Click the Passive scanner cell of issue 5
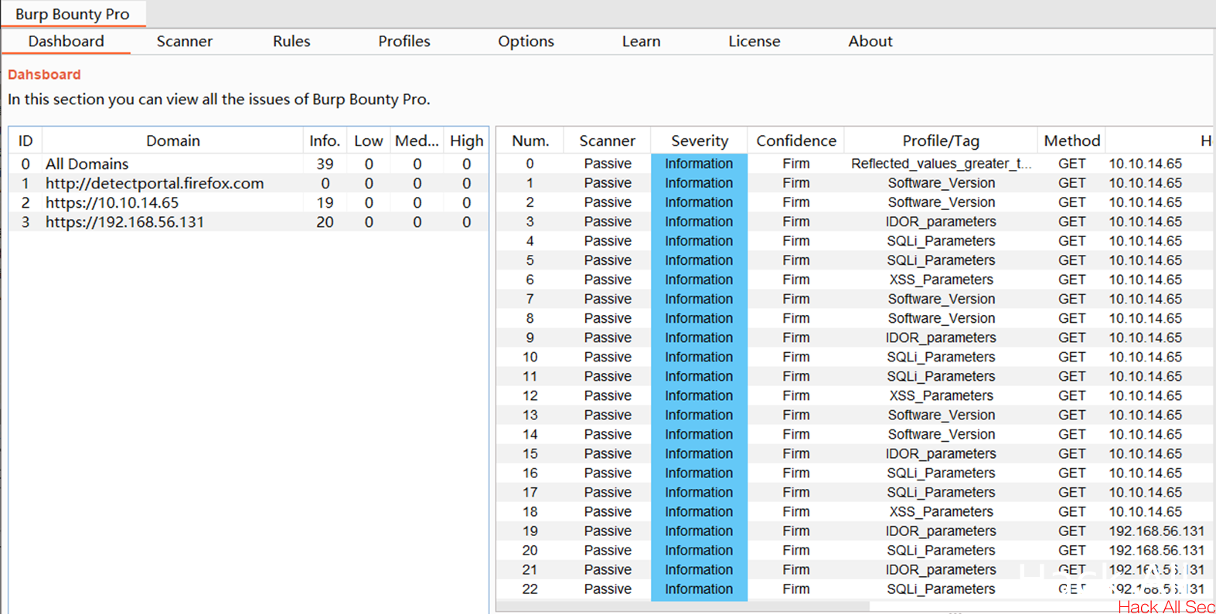Viewport: 1216px width, 614px height. (608, 260)
